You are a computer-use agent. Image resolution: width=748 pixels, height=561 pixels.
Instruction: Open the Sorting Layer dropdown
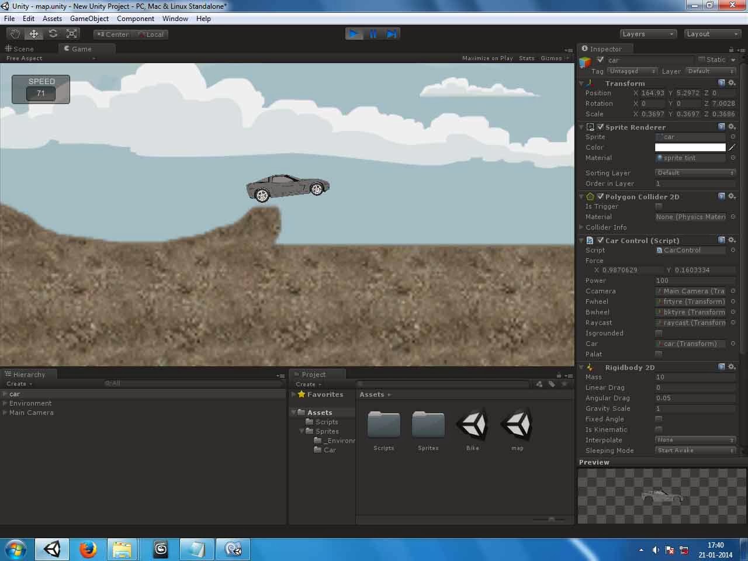point(695,172)
